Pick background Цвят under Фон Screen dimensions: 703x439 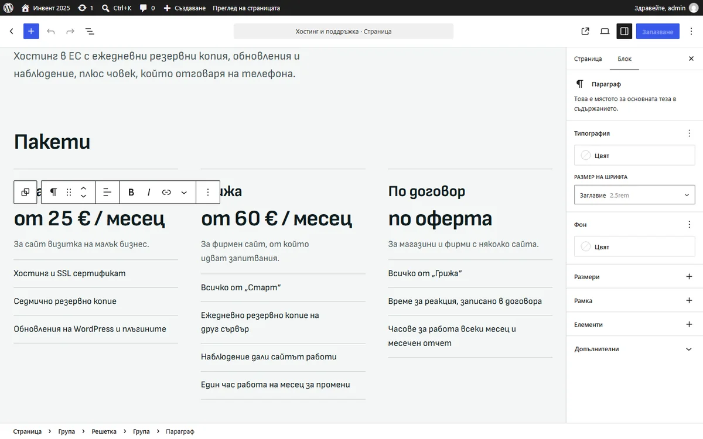click(x=634, y=246)
